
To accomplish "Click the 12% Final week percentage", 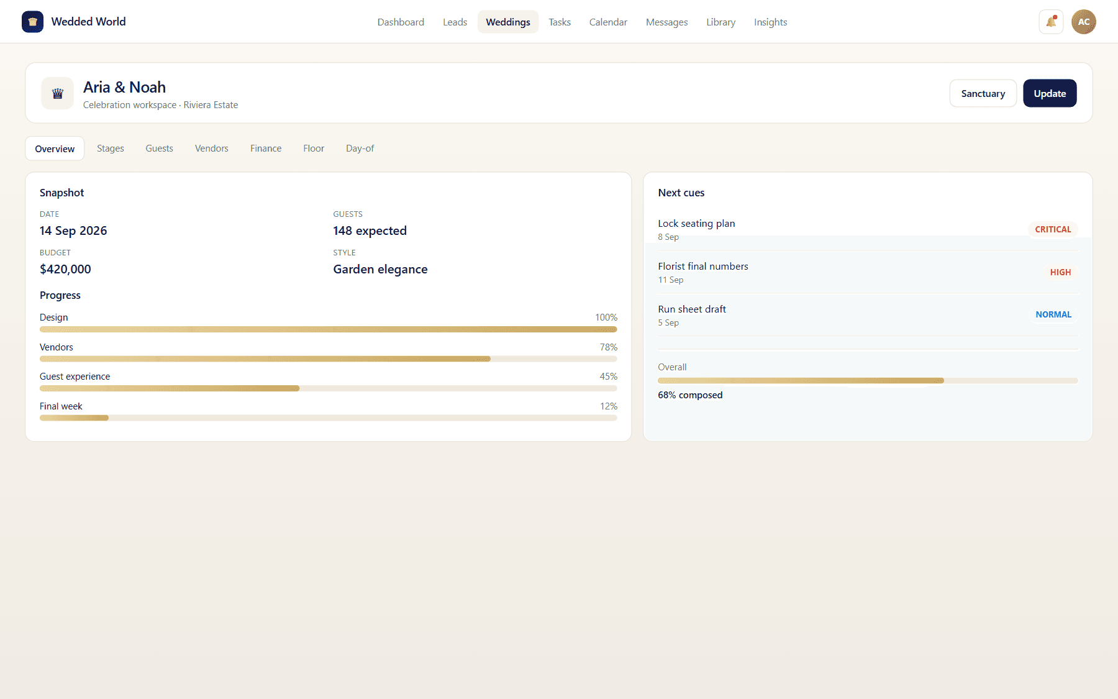I will [x=609, y=406].
